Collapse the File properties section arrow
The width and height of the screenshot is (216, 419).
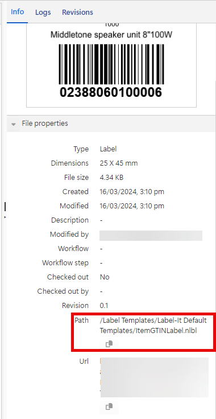(x=14, y=124)
